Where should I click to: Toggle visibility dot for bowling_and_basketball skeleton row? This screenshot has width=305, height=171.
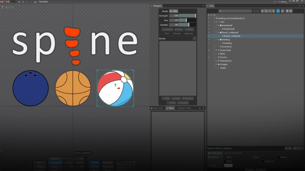pos(209,19)
